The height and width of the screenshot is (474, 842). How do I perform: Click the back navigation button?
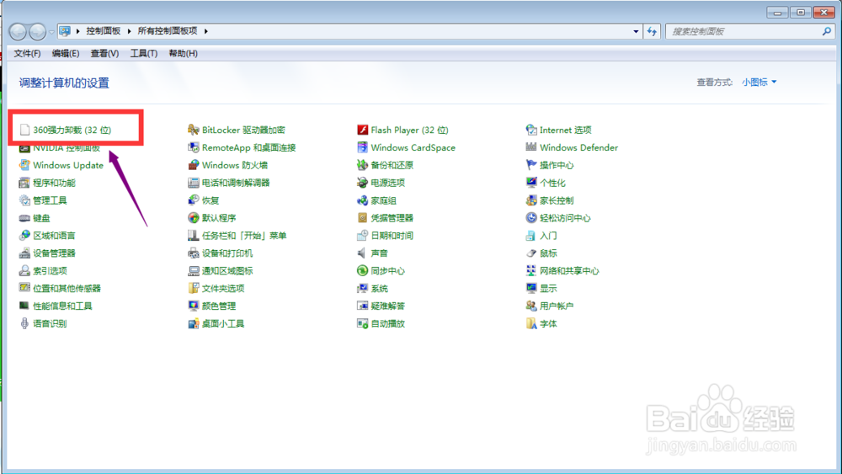[18, 32]
